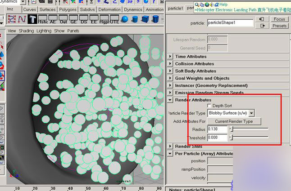Click the Current Render Type button
Viewport: 291px width, 191px height.
click(x=234, y=121)
